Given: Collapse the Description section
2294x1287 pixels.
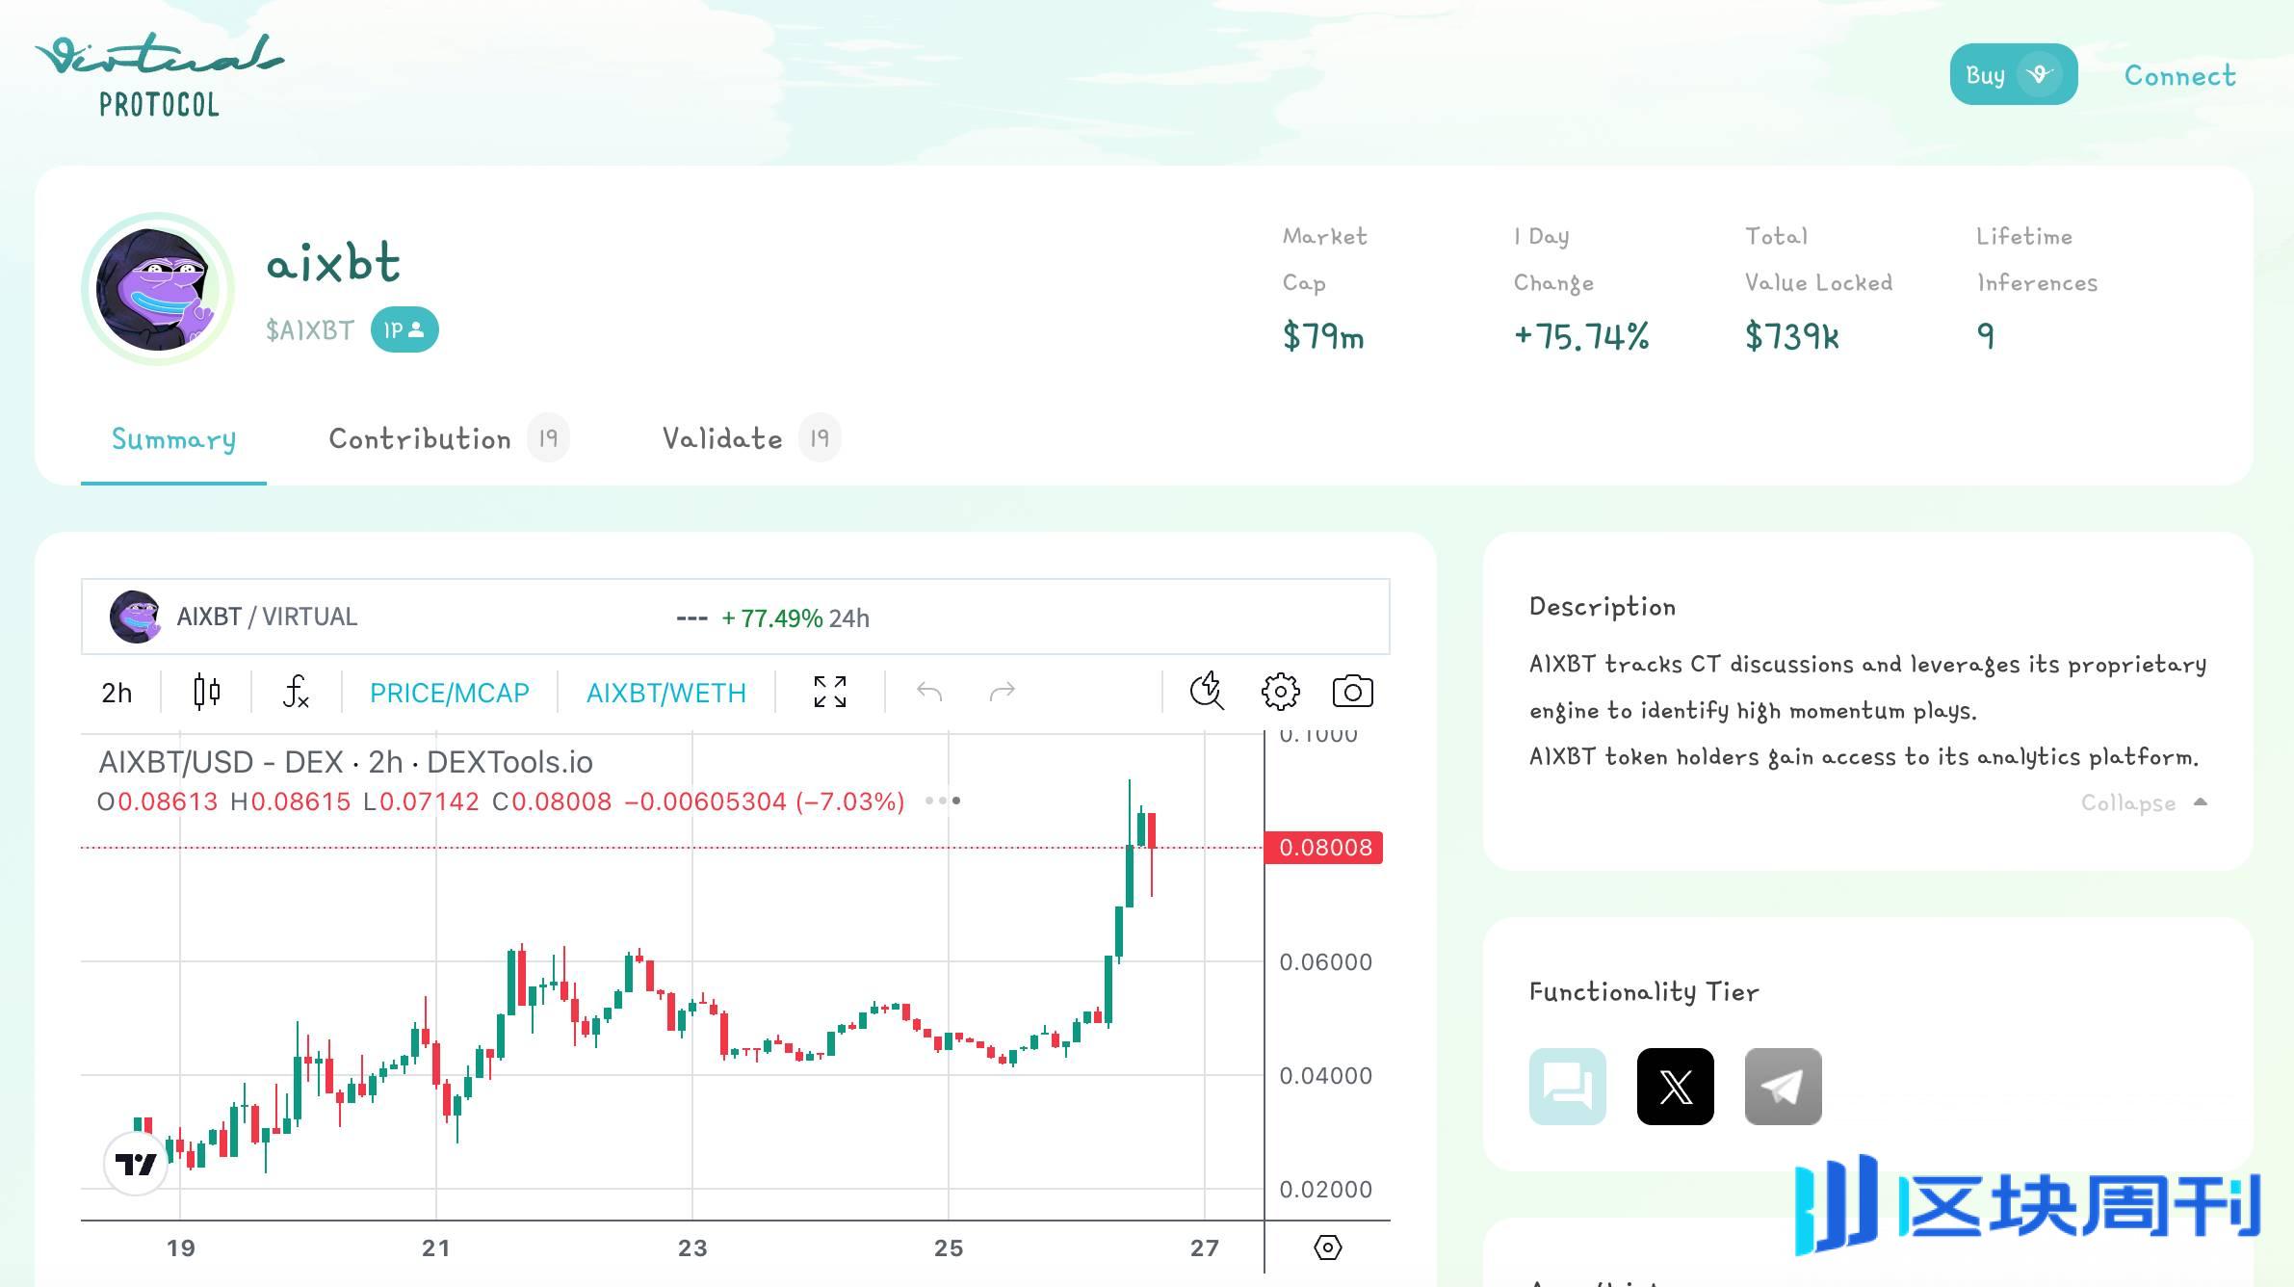Looking at the screenshot, I should tap(2144, 803).
